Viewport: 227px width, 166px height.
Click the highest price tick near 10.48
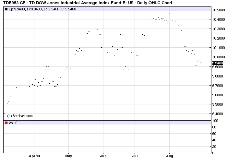coord(171,12)
